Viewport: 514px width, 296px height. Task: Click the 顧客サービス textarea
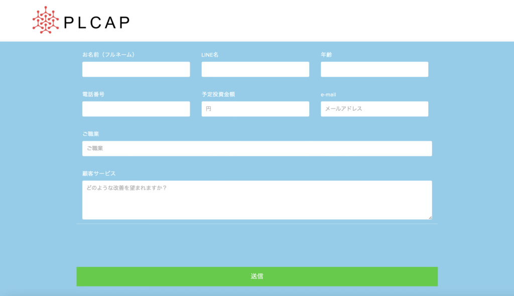(257, 200)
